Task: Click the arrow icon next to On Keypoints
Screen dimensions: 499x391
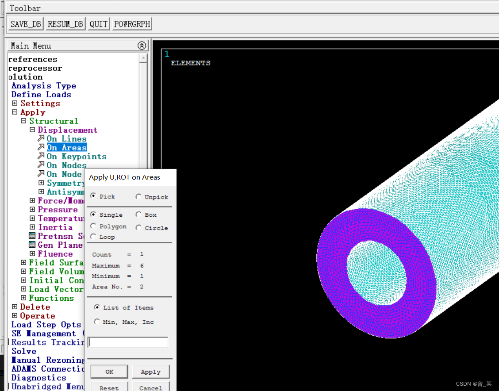Action: point(41,156)
